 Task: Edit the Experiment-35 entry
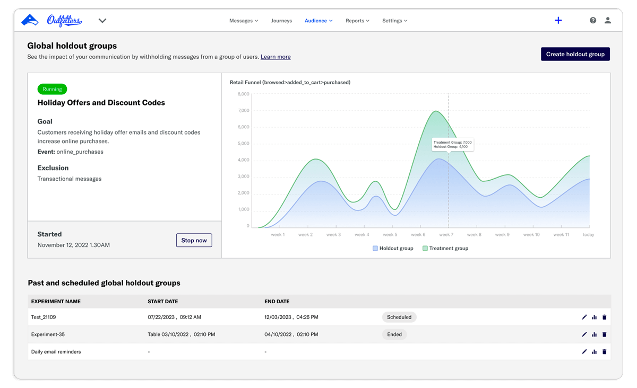tap(584, 334)
